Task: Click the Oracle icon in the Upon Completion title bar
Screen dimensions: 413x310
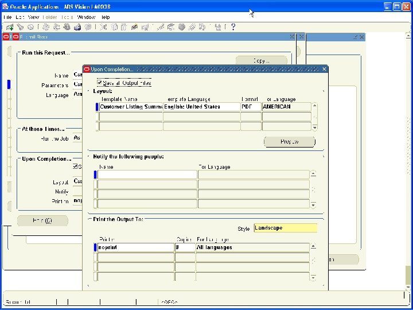Action: coord(87,69)
